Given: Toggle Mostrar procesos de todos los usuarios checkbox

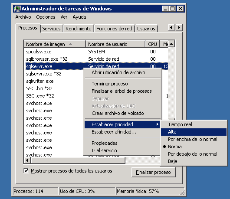Looking at the screenshot, I should tap(26, 171).
